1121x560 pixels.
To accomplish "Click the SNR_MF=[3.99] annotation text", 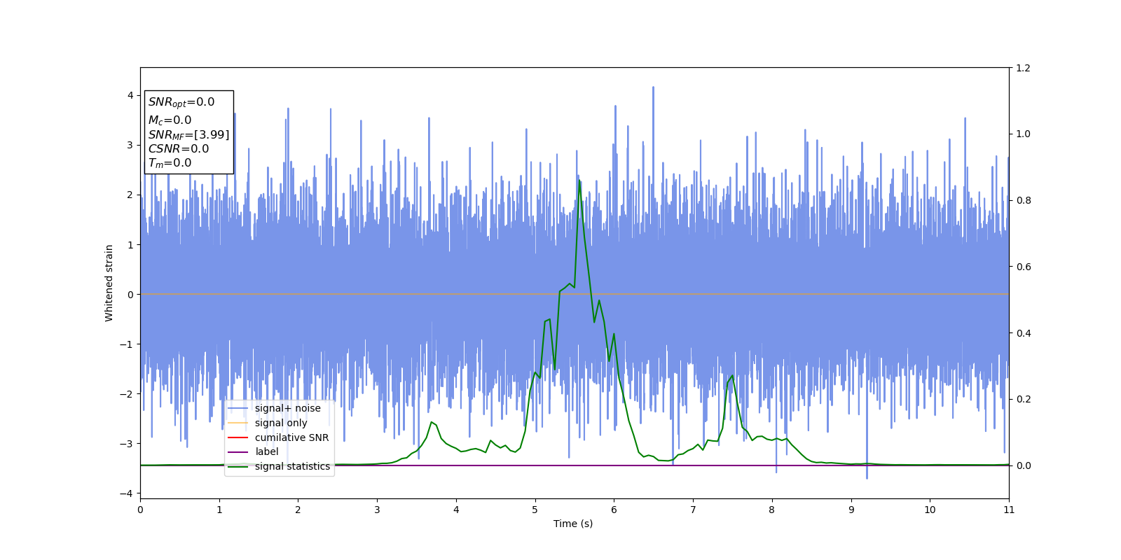I will [188, 134].
